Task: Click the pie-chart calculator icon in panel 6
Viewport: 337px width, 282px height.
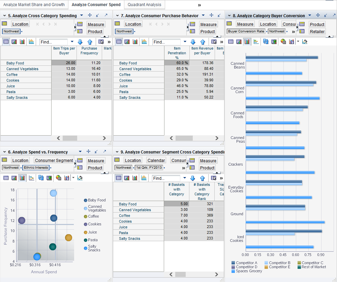Action: (x=58, y=178)
